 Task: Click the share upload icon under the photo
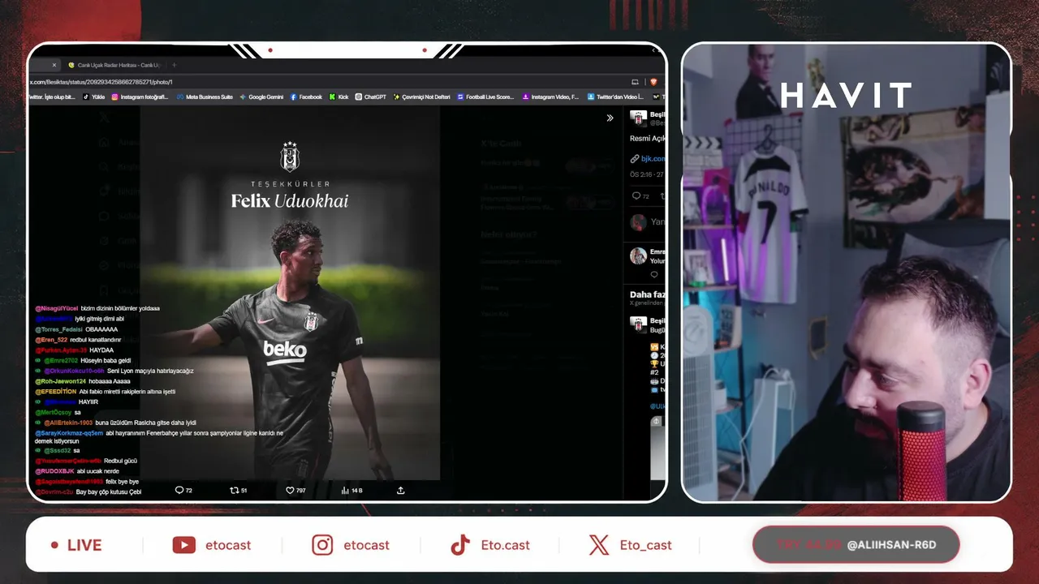tap(400, 491)
